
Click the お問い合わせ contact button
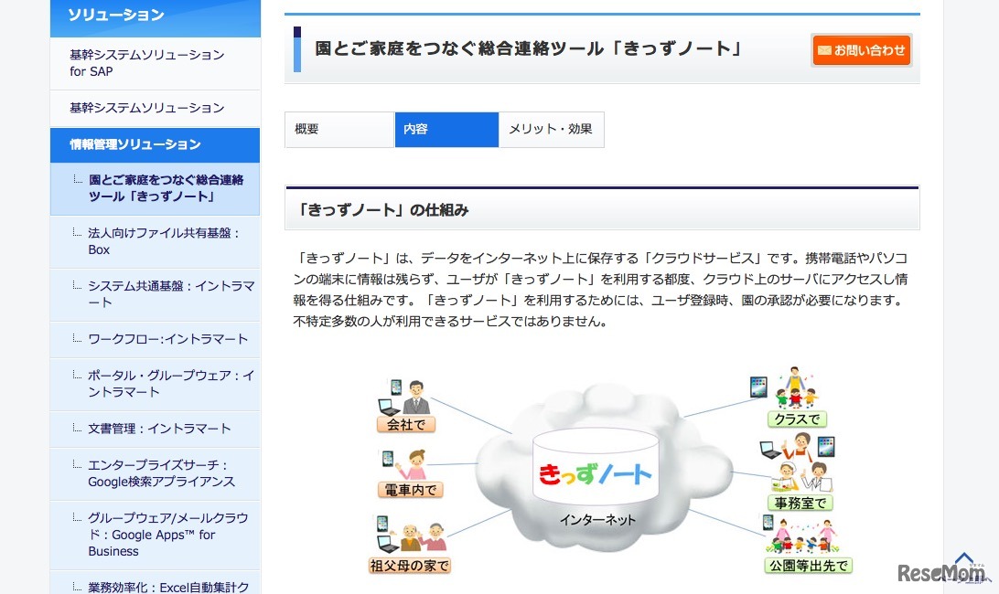click(x=862, y=49)
